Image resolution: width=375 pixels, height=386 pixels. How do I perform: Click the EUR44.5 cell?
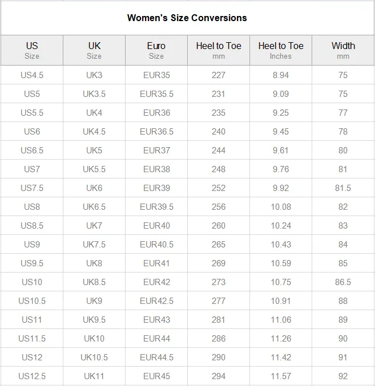tap(156, 357)
